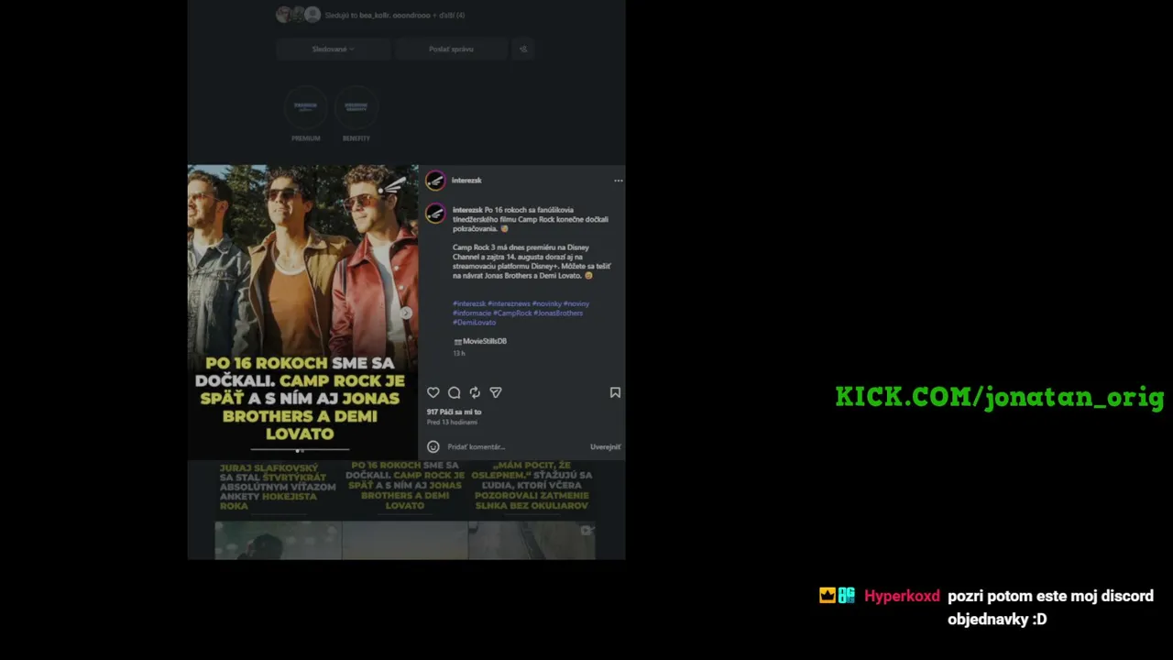1173x660 pixels.
Task: Click the '13 h' caption time label
Action: point(459,353)
